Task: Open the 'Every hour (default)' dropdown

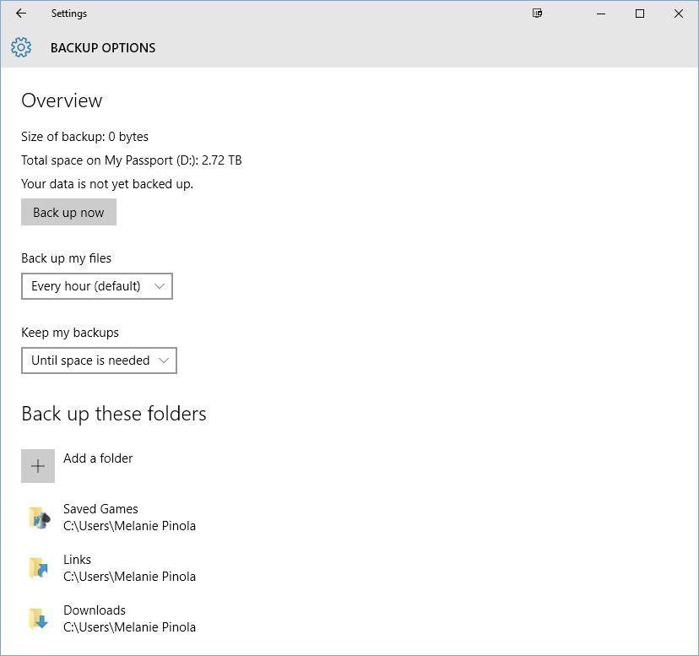Action: point(97,286)
